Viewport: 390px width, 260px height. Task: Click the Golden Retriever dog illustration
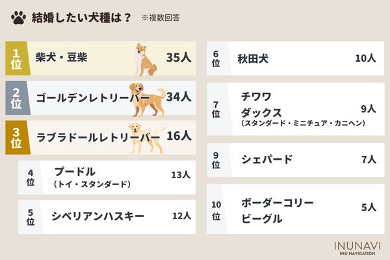click(147, 97)
